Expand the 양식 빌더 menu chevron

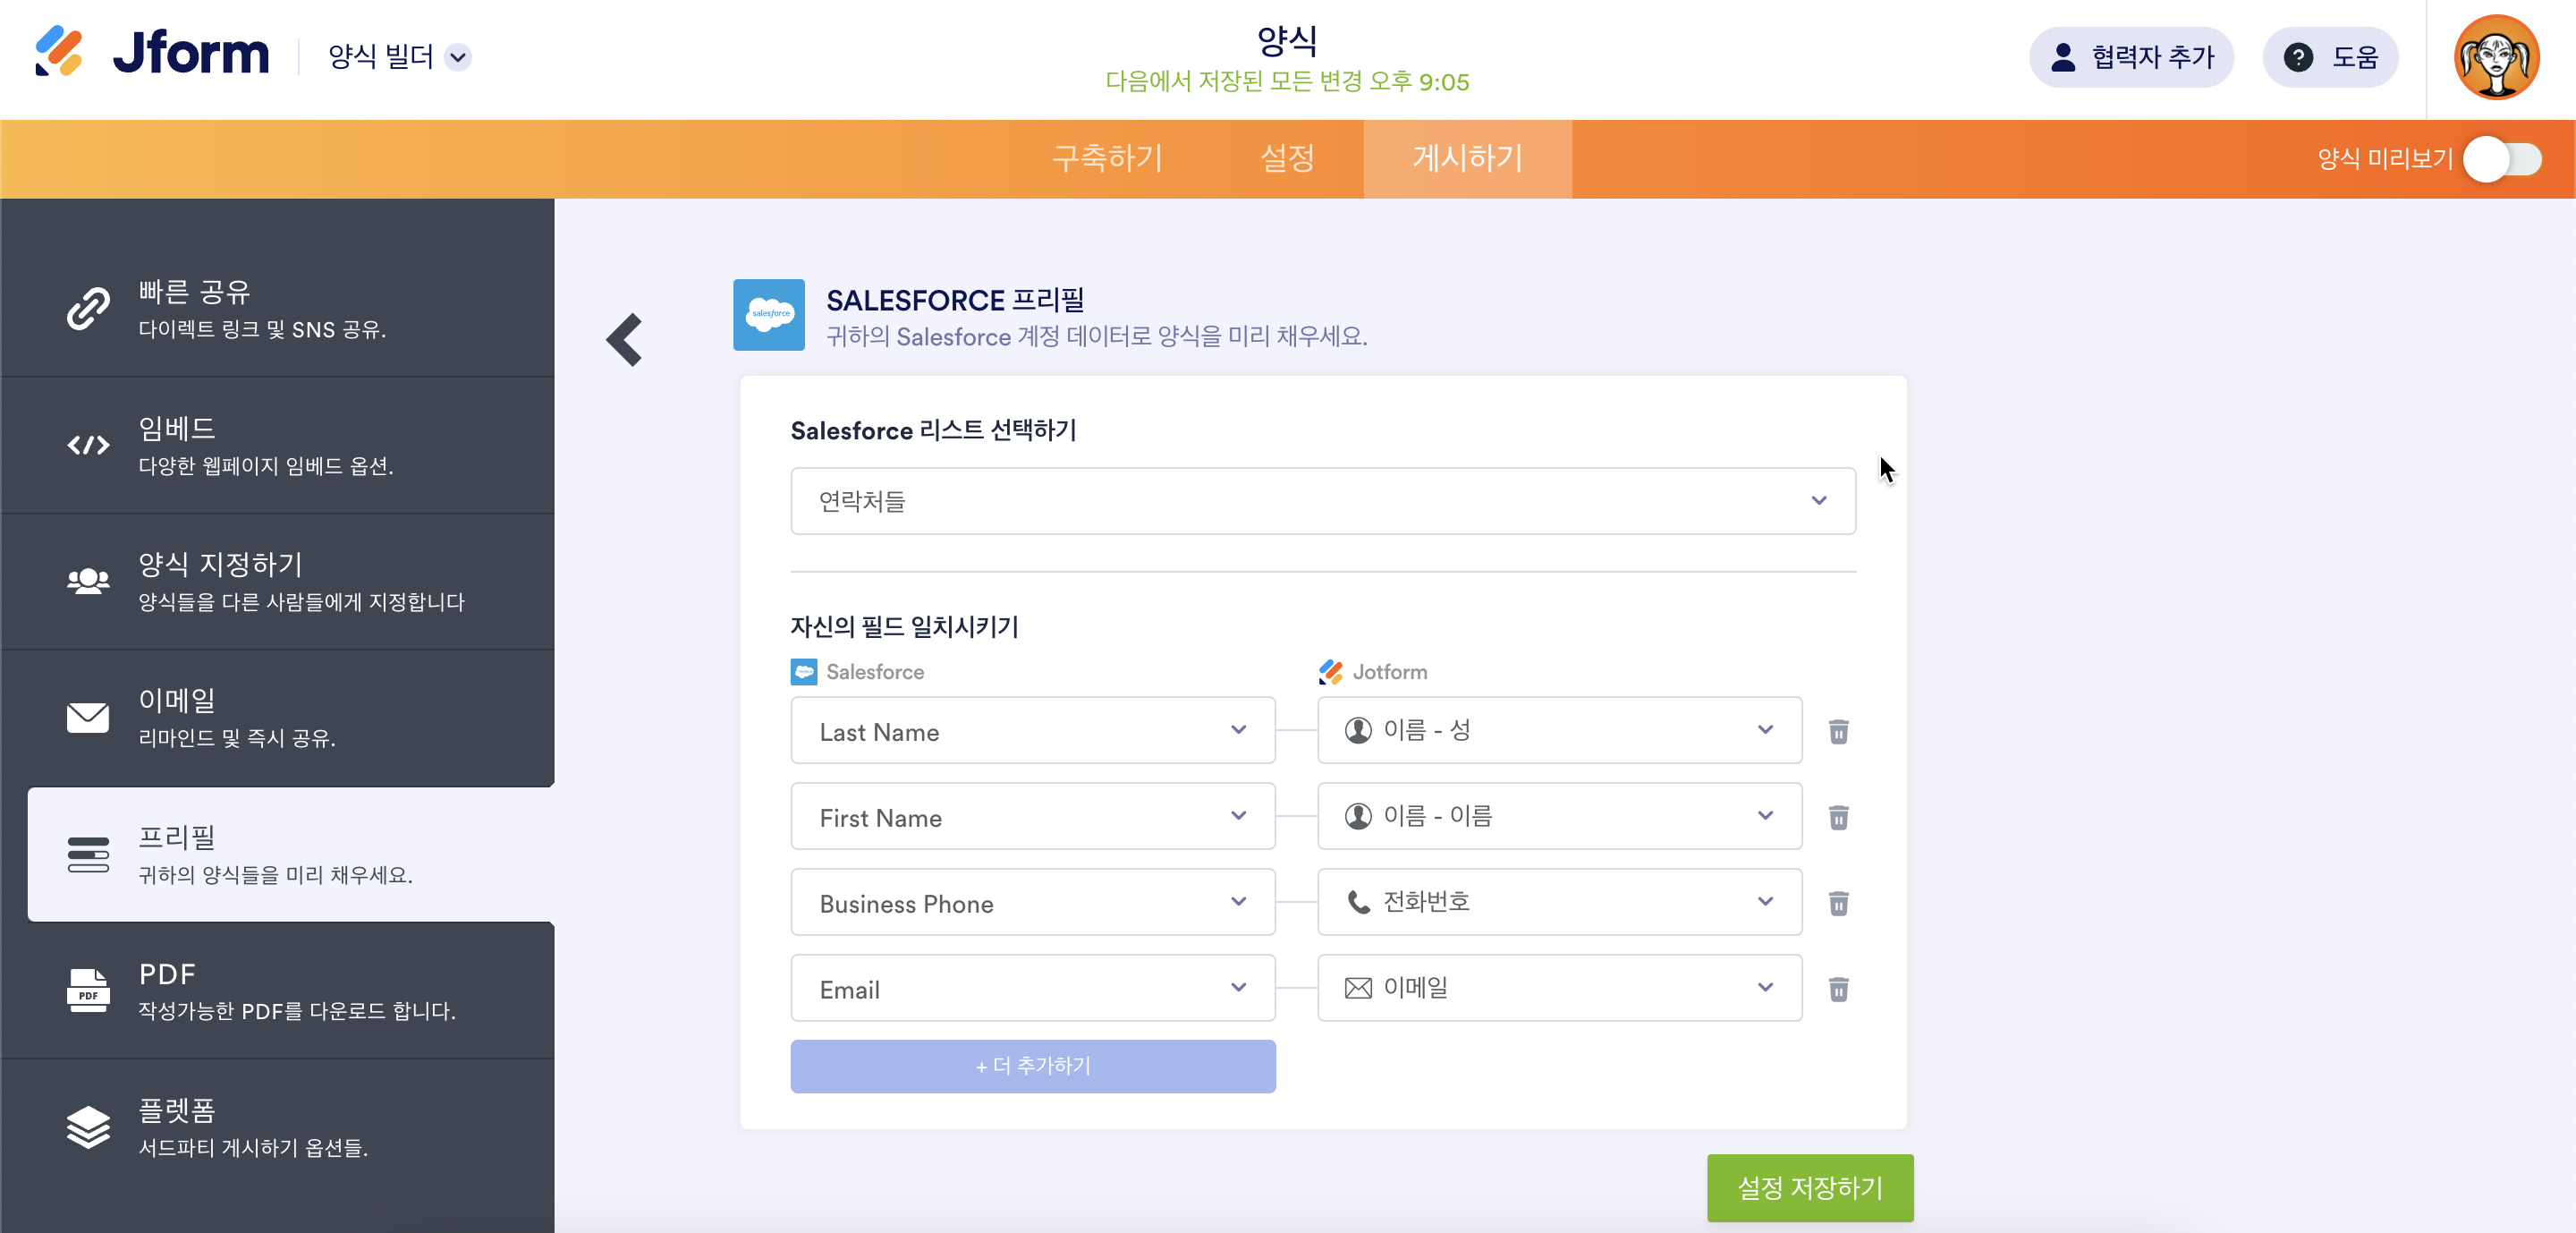click(x=458, y=57)
